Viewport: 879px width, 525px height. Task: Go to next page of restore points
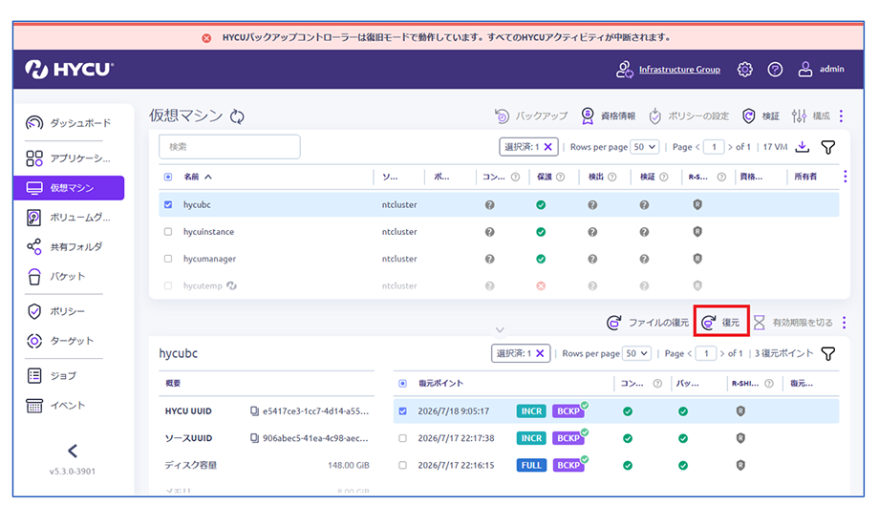coord(722,353)
